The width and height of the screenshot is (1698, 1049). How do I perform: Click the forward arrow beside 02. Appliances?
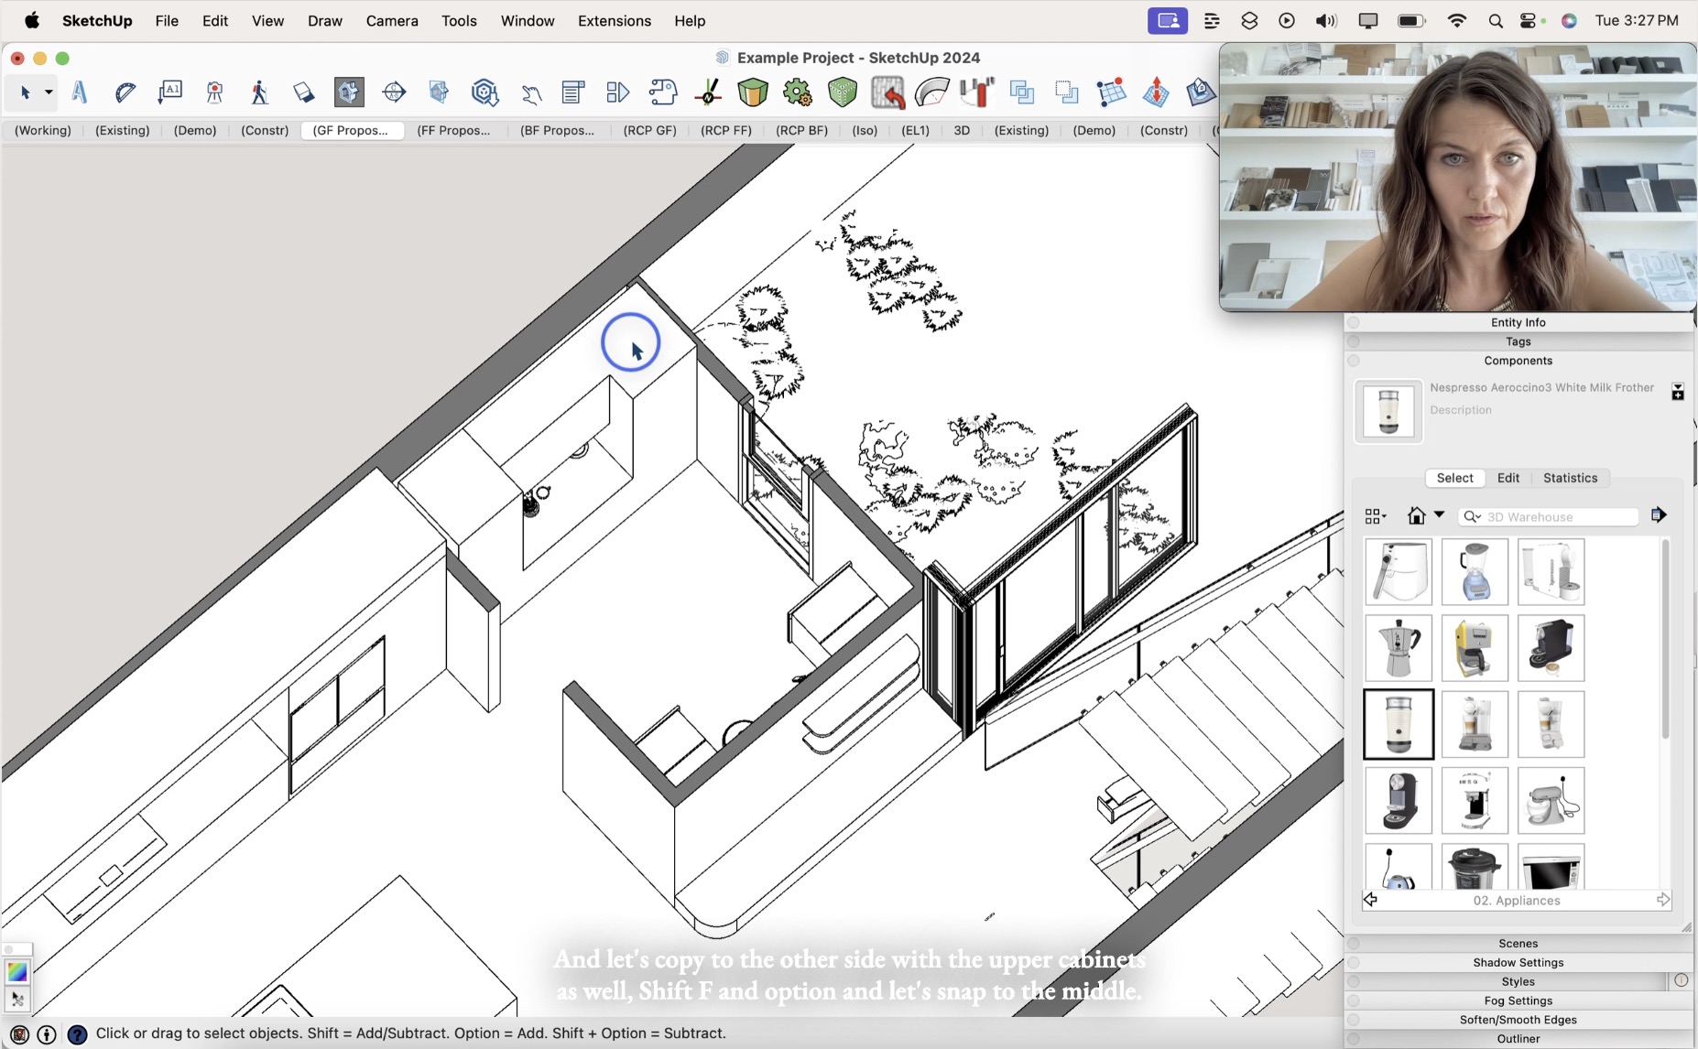[1664, 900]
